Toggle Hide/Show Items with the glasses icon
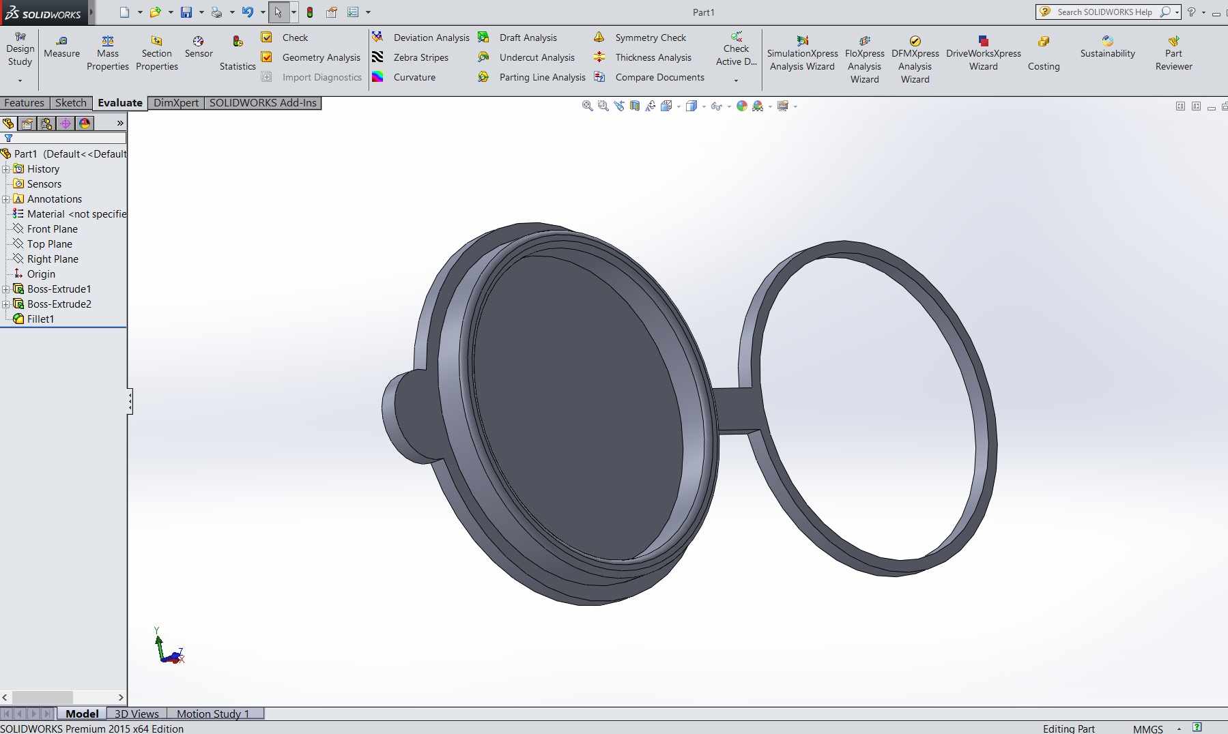1228x734 pixels. (x=716, y=106)
